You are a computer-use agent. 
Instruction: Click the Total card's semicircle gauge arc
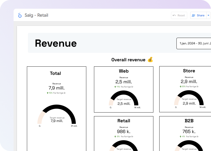click(57, 107)
